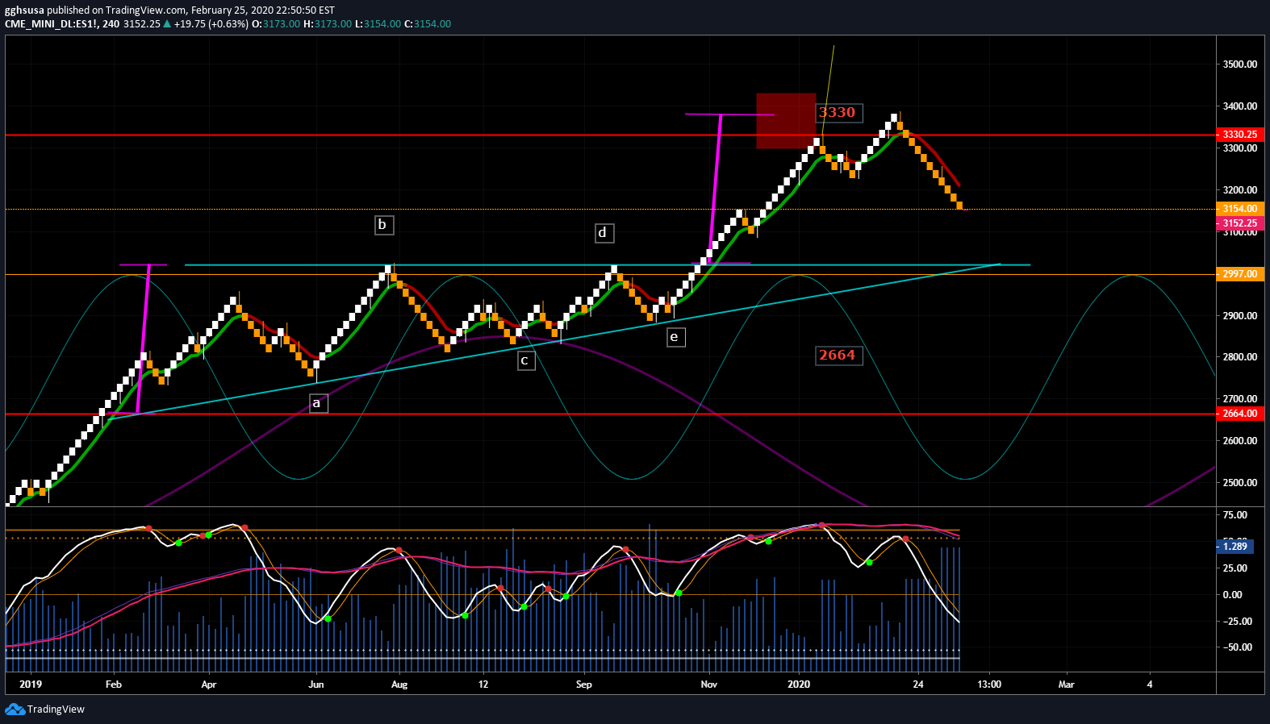
Task: Click the 2664.00 red axis tag
Action: [x=1240, y=414]
